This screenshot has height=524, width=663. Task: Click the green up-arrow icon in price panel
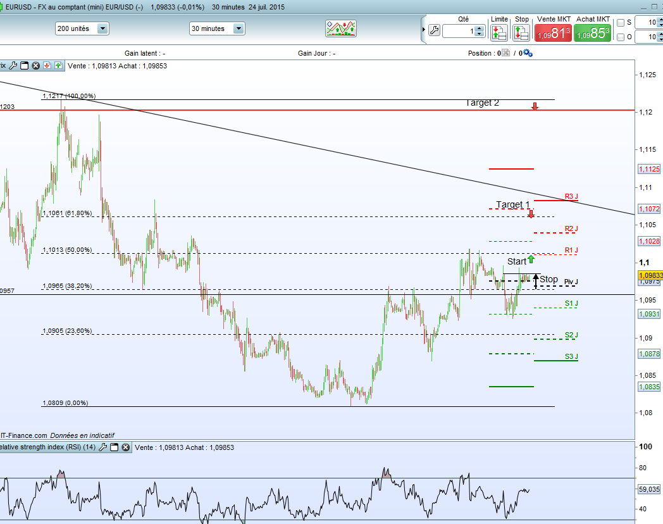(58, 66)
